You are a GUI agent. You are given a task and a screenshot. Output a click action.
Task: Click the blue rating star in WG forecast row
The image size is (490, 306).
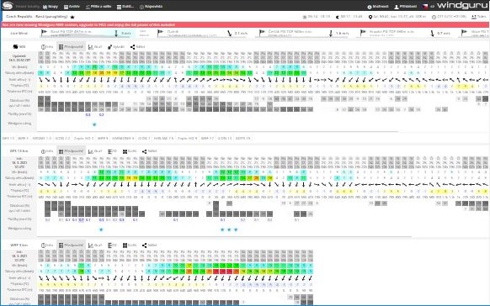(94, 124)
